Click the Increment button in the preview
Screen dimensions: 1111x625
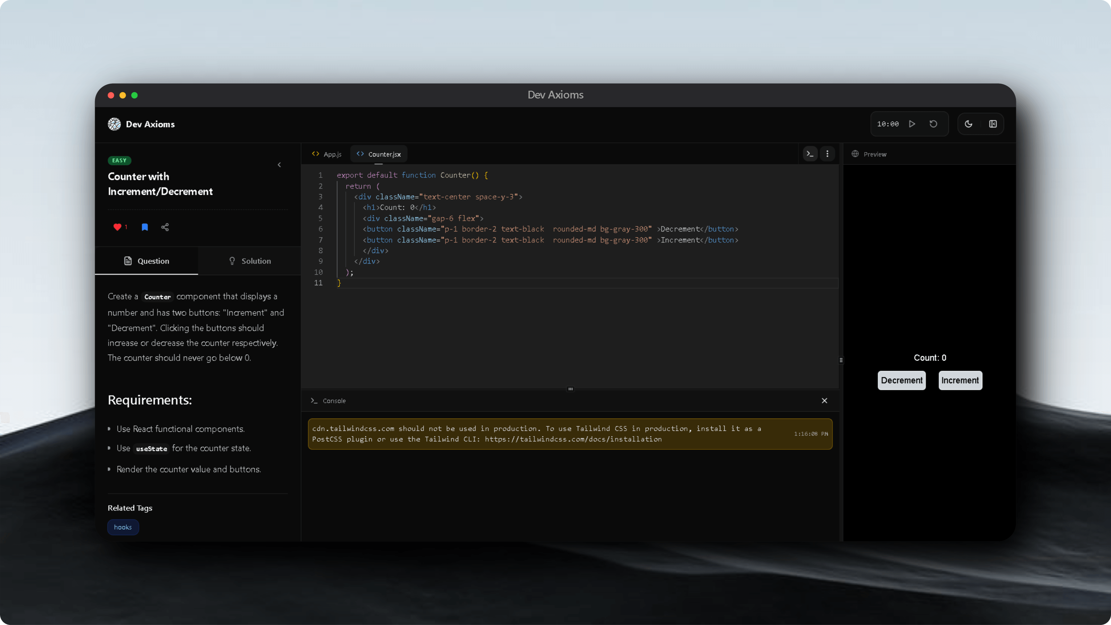[959, 380]
